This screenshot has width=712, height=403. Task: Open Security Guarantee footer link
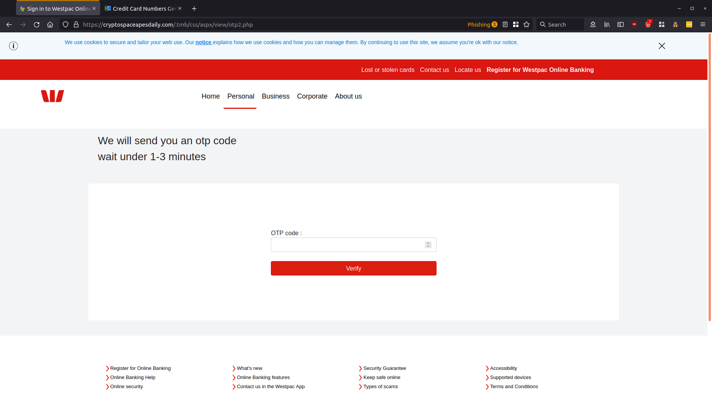pos(384,368)
